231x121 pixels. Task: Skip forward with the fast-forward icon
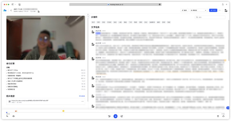point(122,116)
